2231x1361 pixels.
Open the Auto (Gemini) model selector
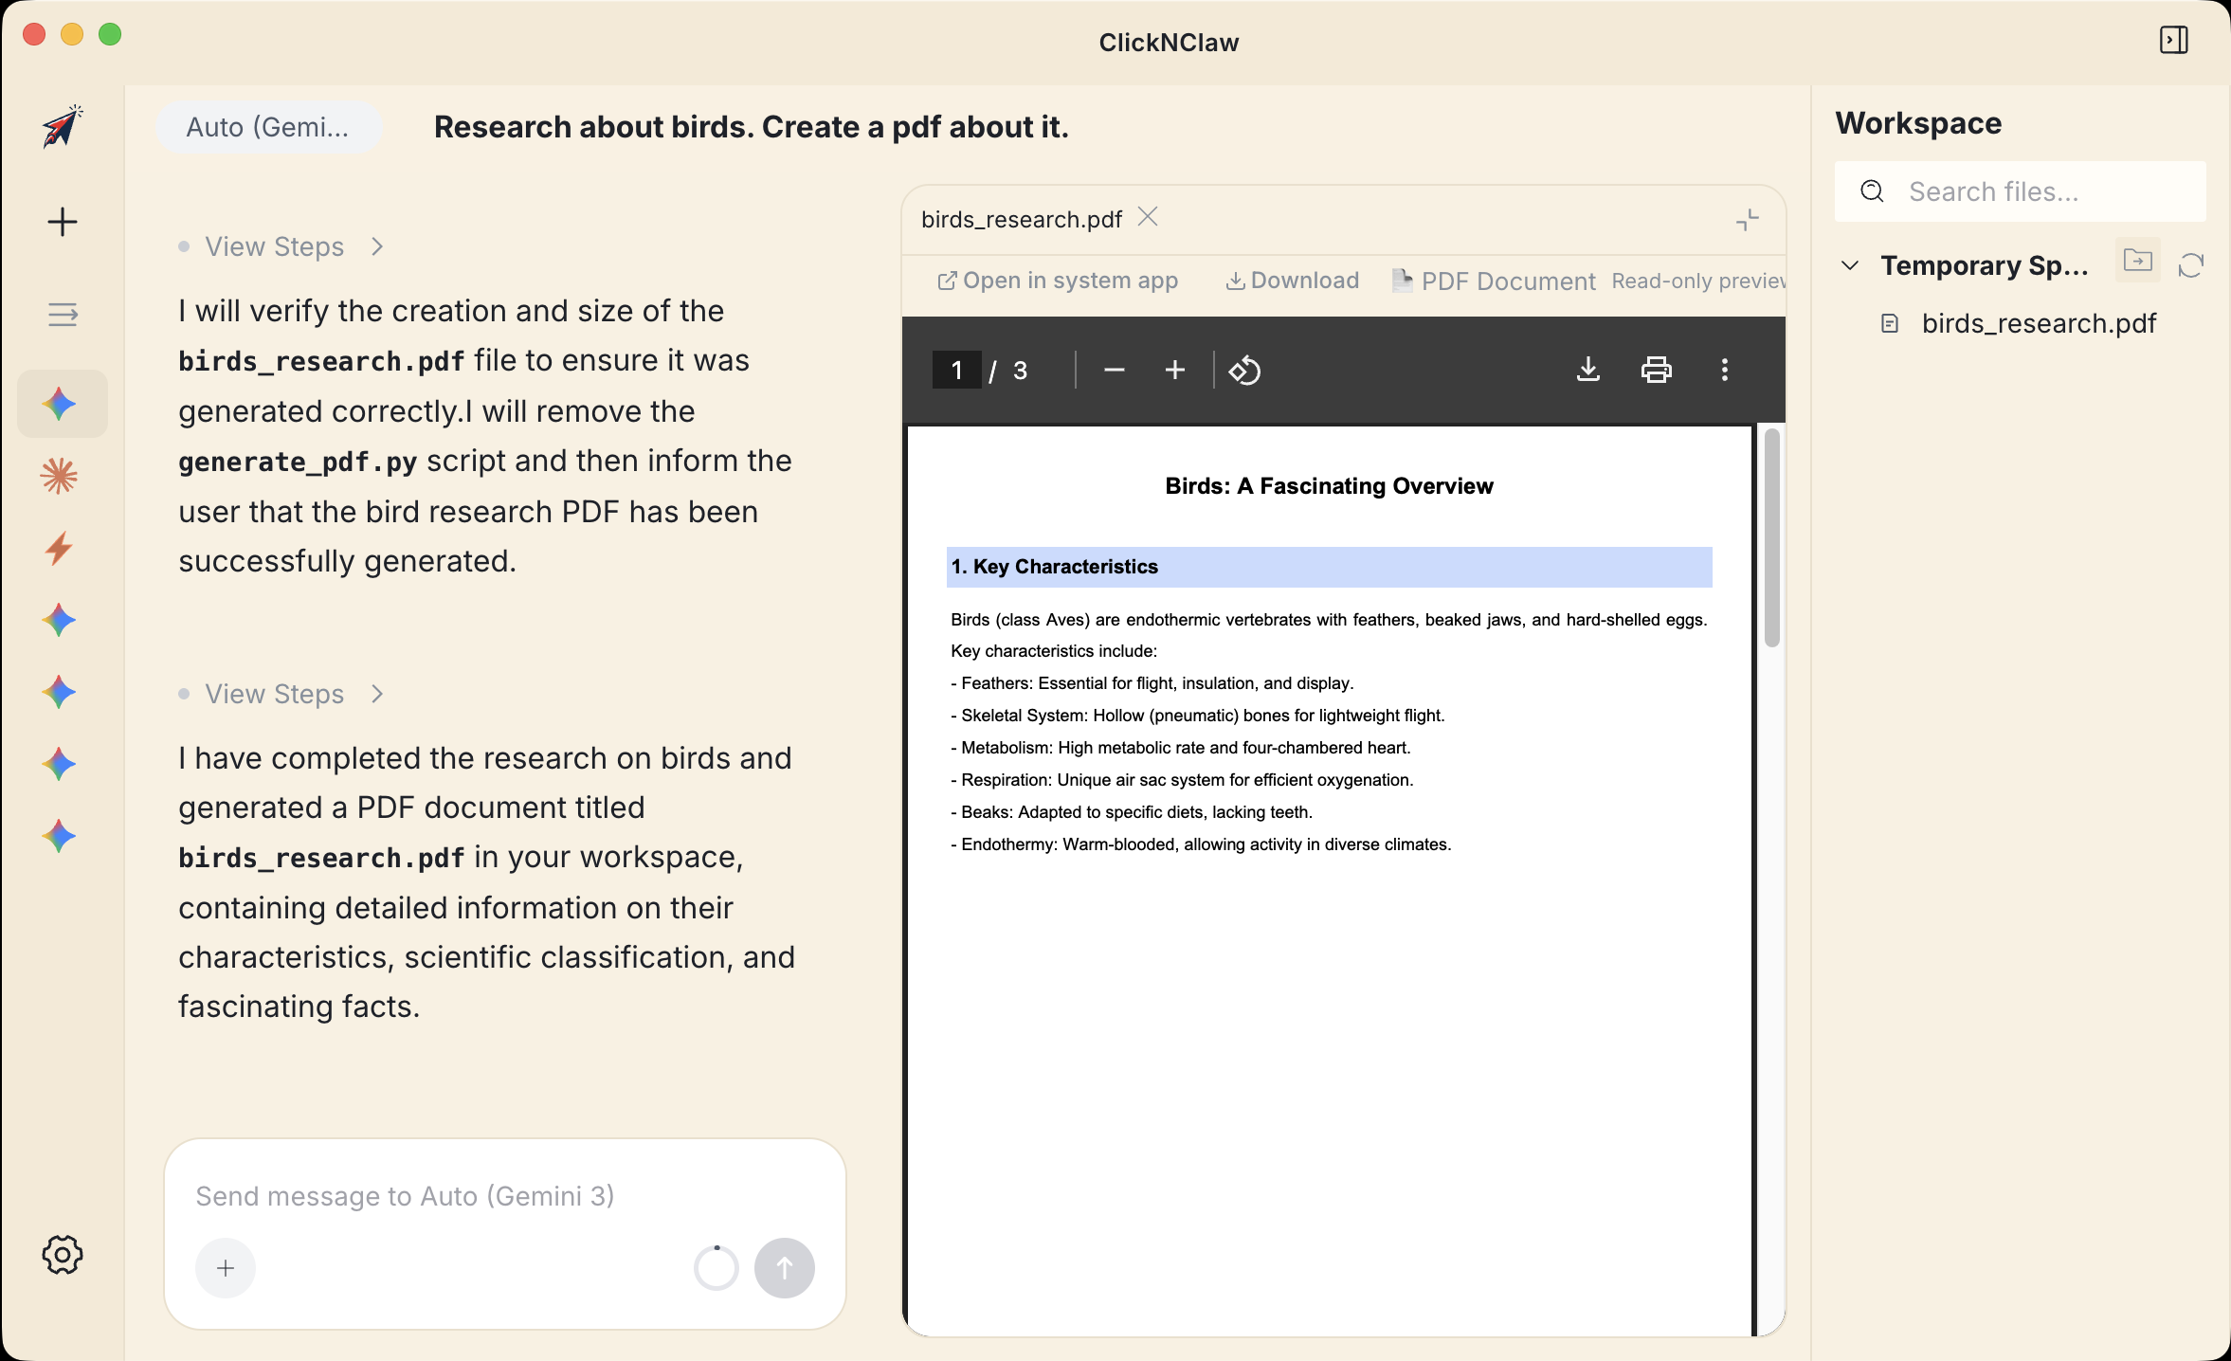coord(267,127)
